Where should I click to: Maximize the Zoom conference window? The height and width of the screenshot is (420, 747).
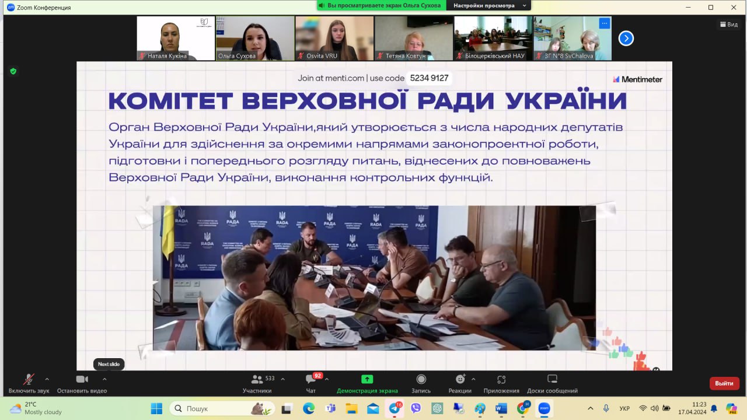click(710, 8)
